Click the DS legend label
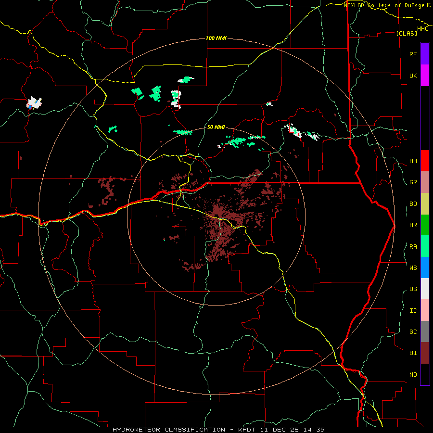Image resolution: width=433 pixels, height=433 pixels. point(413,289)
